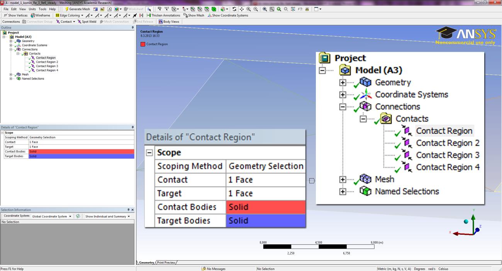Collapse the Model (A3) node in Outline
The image size is (502, 271).
point(4,37)
